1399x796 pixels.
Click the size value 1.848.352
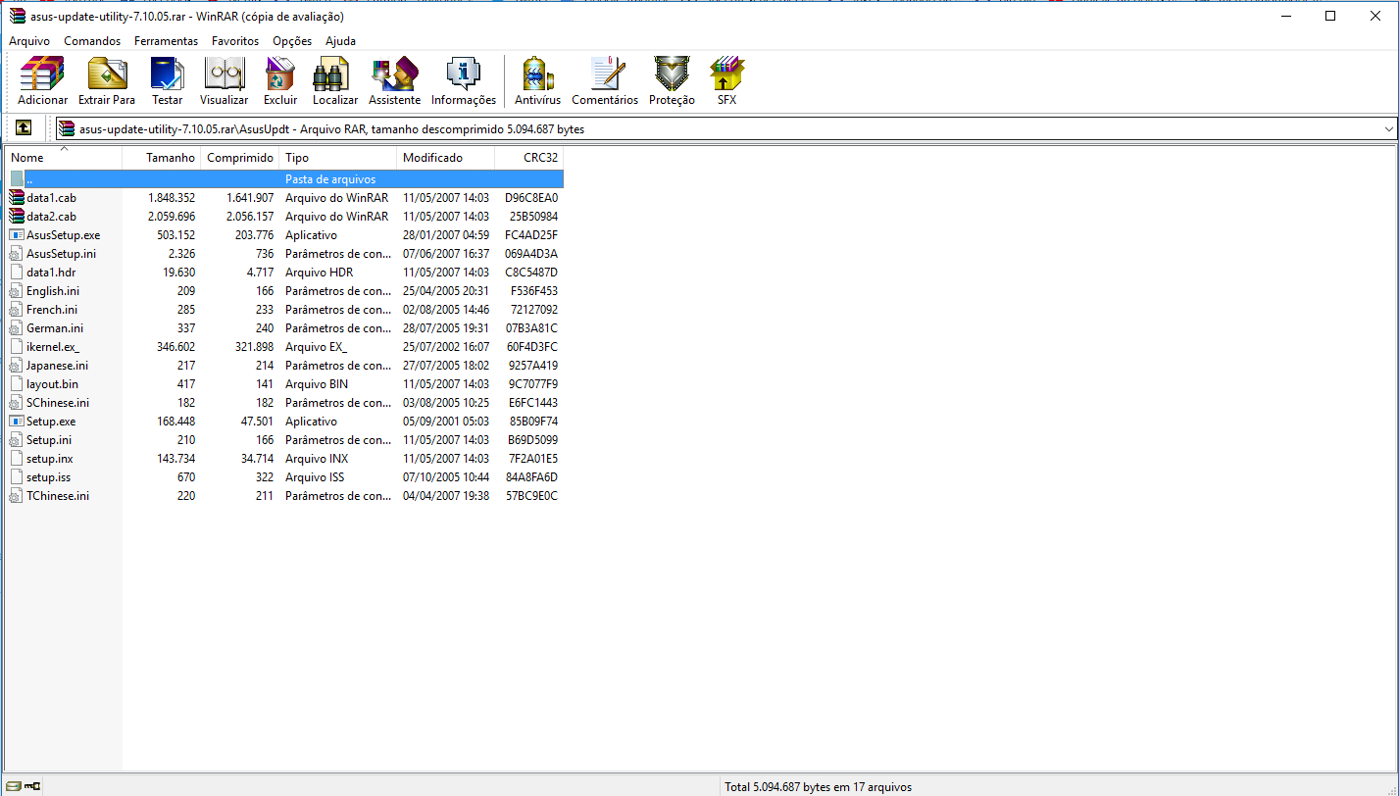point(172,198)
